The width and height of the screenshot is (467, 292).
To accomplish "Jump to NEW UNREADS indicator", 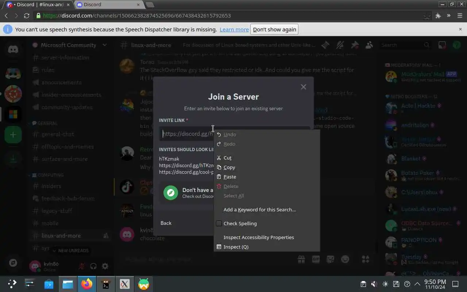I will point(70,250).
